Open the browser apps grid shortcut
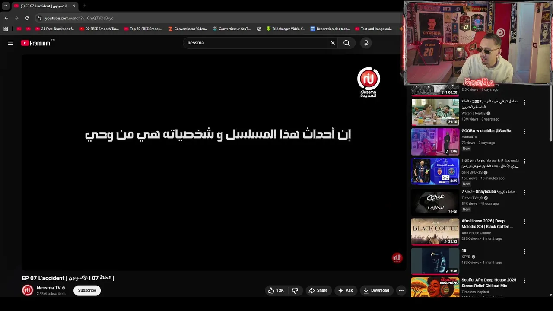 [x=6, y=29]
